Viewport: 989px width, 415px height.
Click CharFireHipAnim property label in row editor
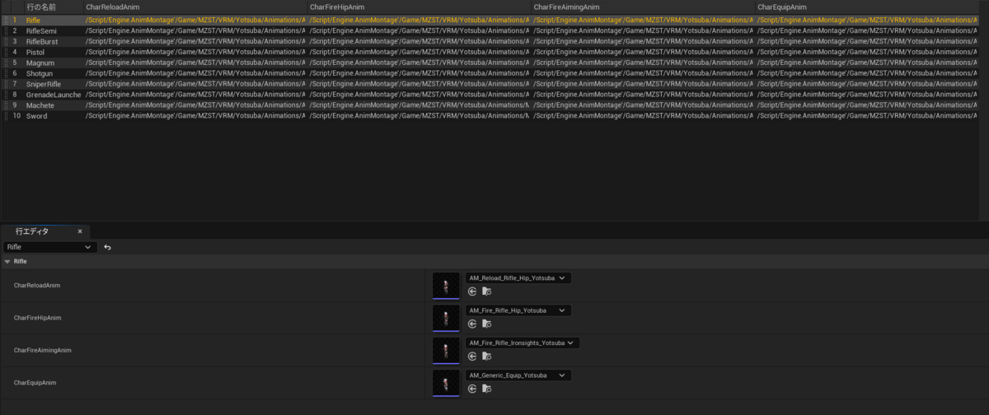[x=37, y=317]
